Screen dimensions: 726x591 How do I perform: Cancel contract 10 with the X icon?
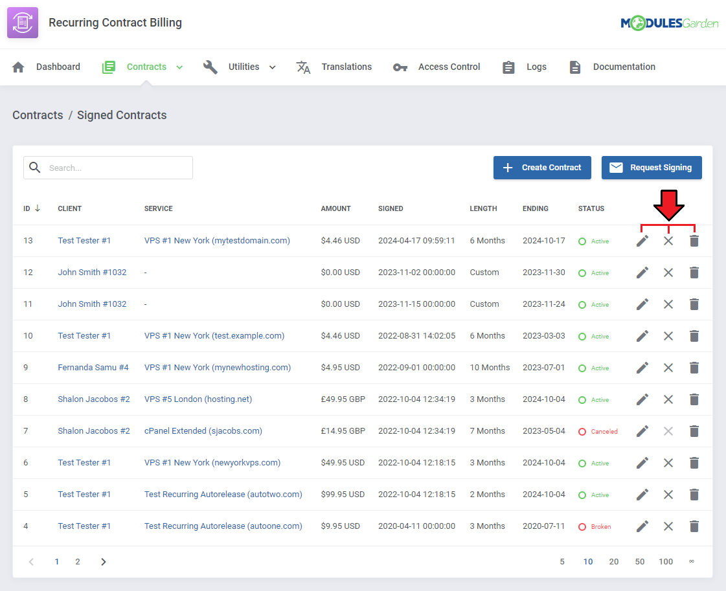(x=668, y=336)
